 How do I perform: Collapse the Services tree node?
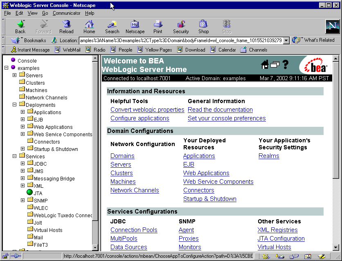coord(14,156)
